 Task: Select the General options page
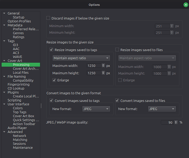tap(14, 13)
